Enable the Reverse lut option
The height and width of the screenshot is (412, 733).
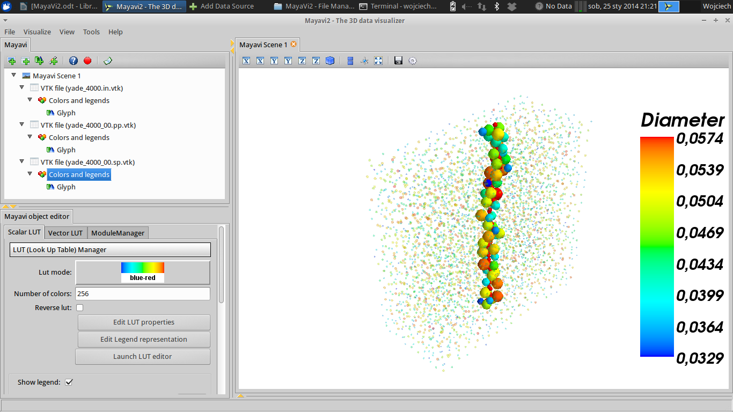coord(79,307)
